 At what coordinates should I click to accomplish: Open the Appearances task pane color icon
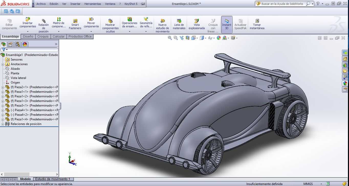(345, 83)
